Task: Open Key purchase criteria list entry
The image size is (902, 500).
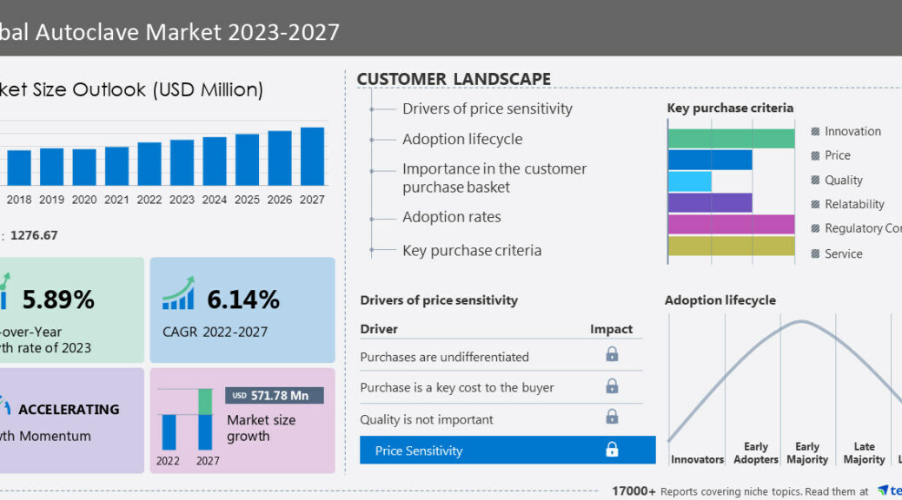Action: pyautogui.click(x=471, y=250)
